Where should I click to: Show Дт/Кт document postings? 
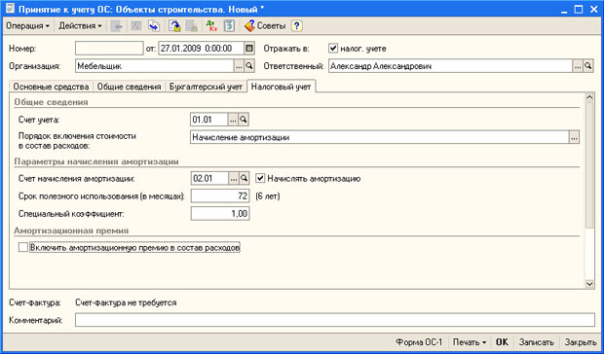pyautogui.click(x=211, y=26)
